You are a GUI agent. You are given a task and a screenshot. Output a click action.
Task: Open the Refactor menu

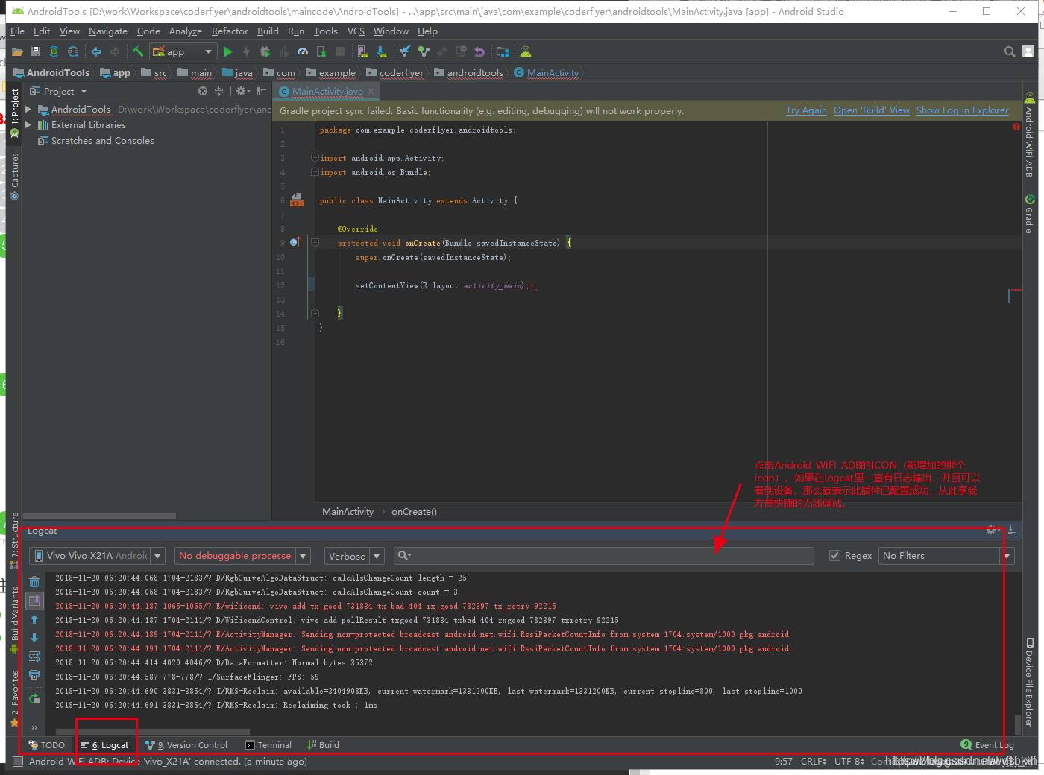coord(230,31)
